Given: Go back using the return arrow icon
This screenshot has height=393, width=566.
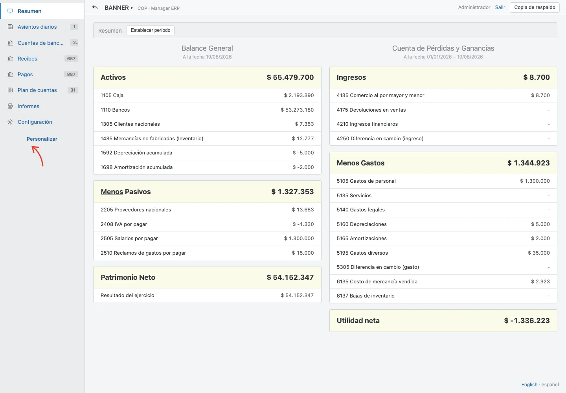Looking at the screenshot, I should tap(95, 7).
